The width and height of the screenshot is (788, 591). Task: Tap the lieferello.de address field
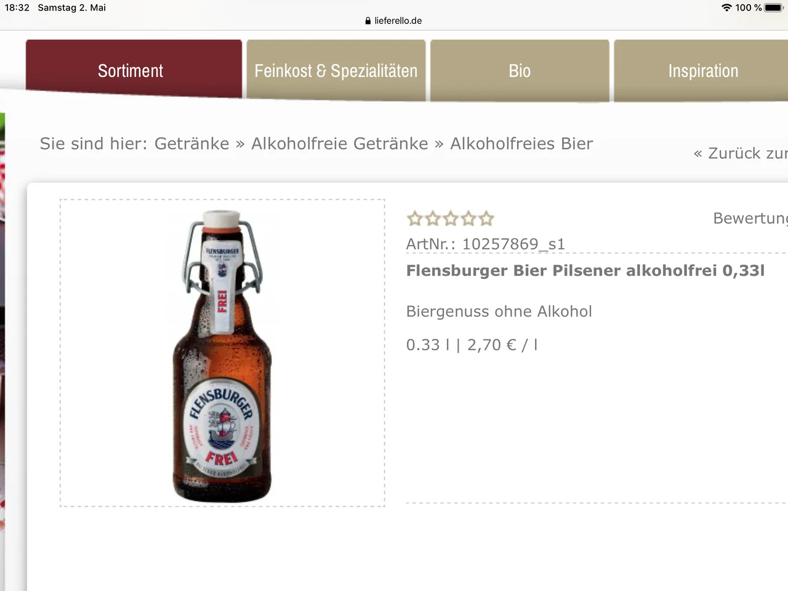[x=398, y=21]
